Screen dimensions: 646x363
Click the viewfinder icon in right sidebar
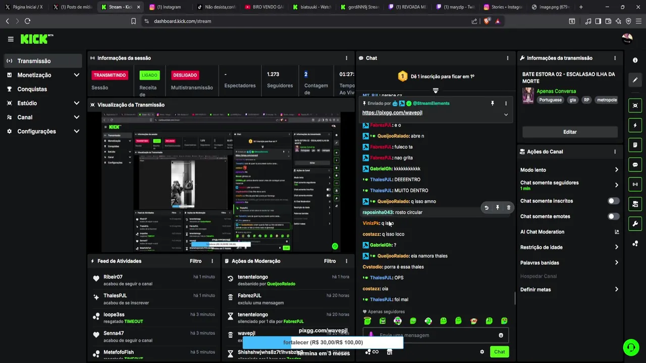635,105
